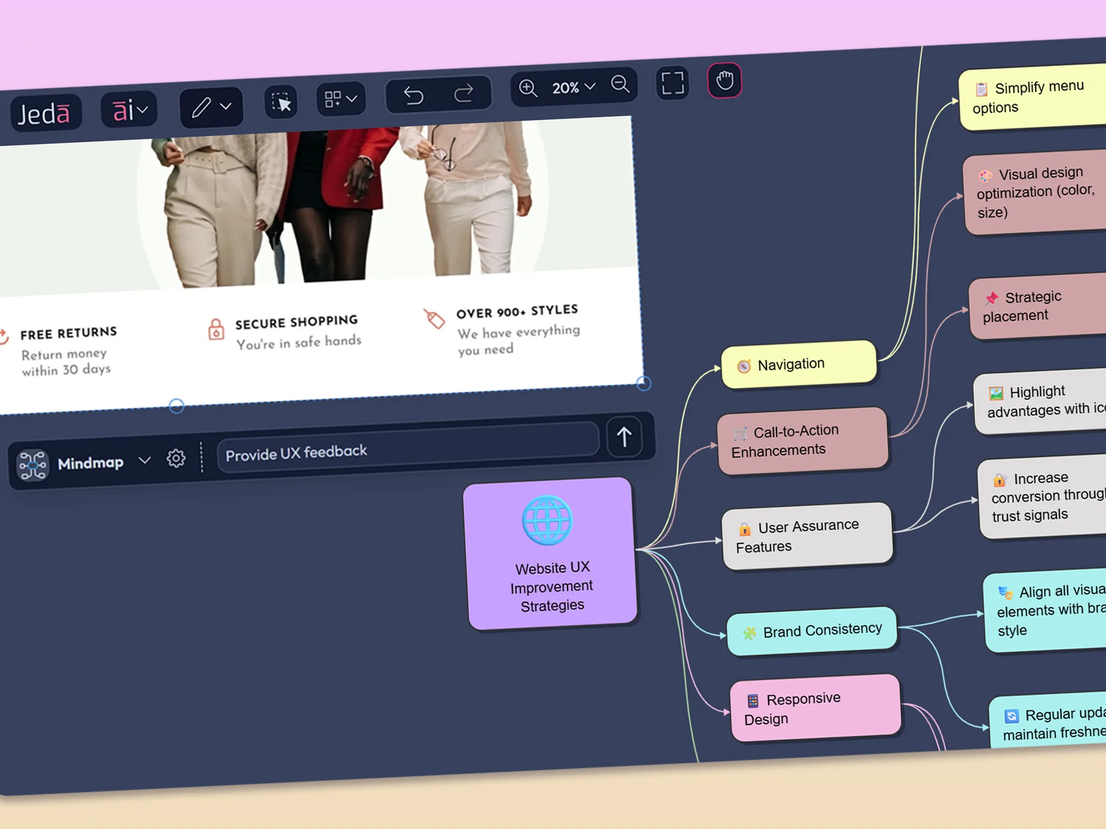Open the shapes and templates tool
Screen dimensions: 1106x829
pos(334,98)
